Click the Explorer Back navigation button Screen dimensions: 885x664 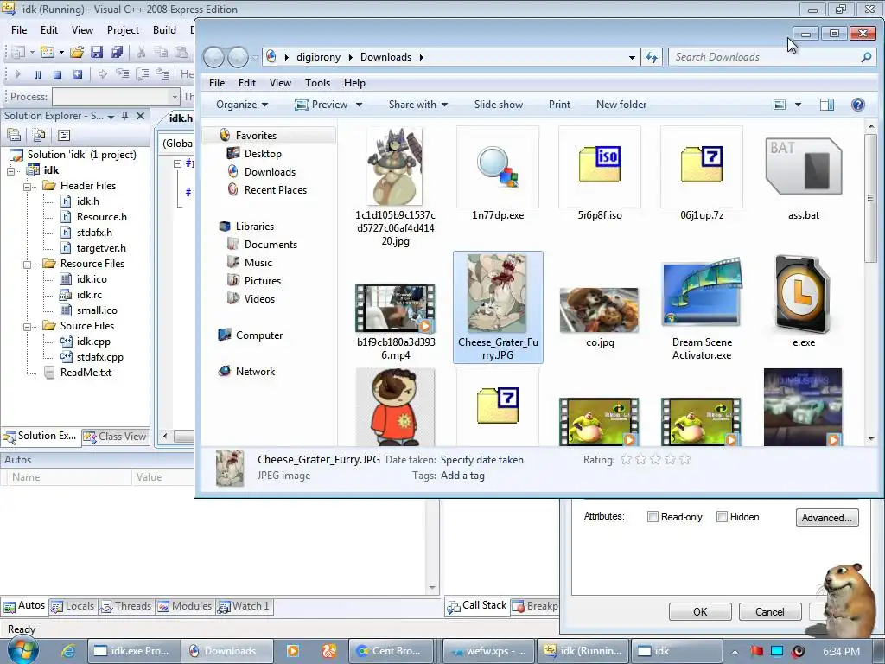tap(214, 57)
